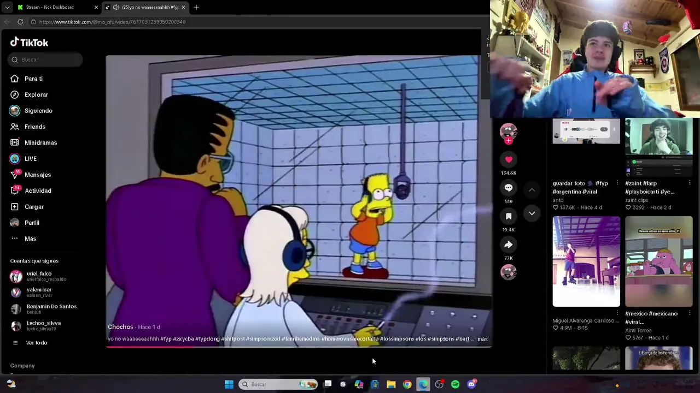Open comments with the speech bubble icon

(x=509, y=188)
